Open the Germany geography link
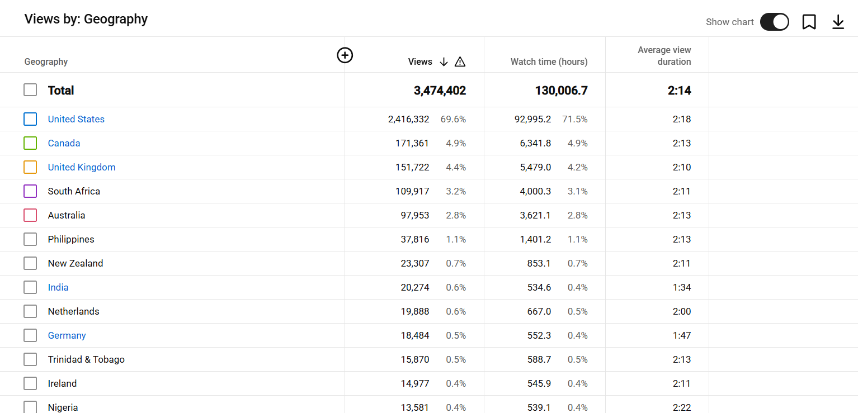This screenshot has width=858, height=413. coord(67,335)
